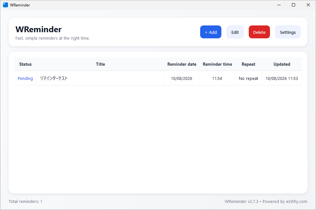Click the WReminder app icon in title bar
This screenshot has height=210, width=316.
[x=5, y=5]
